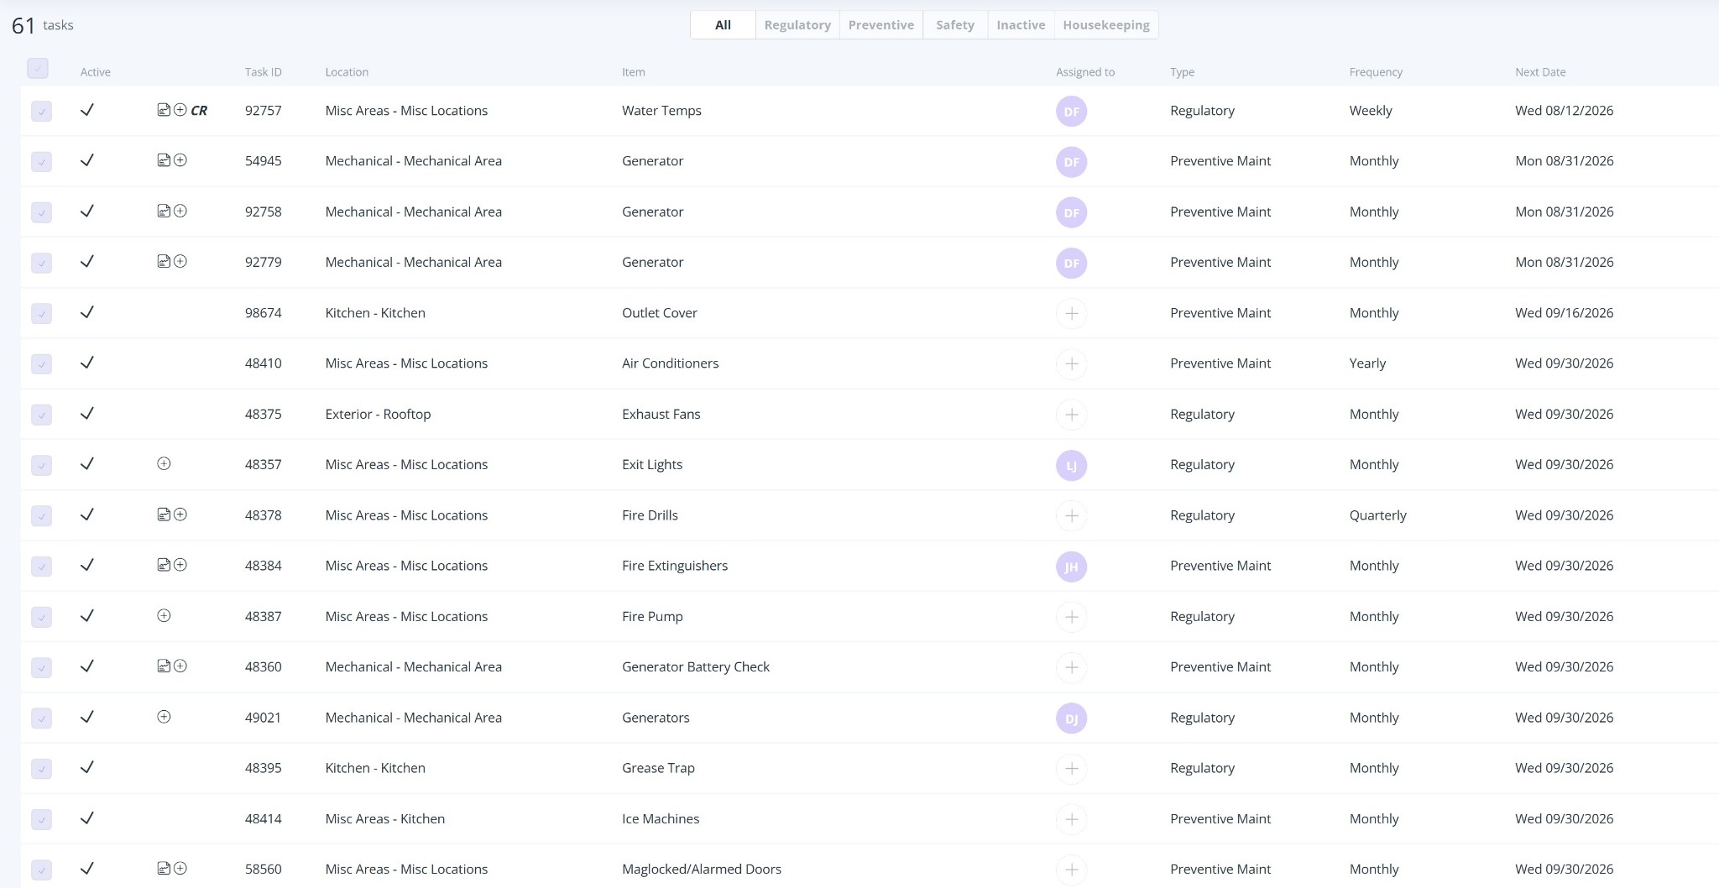Toggle the Active checkmark for task 48357

(86, 463)
